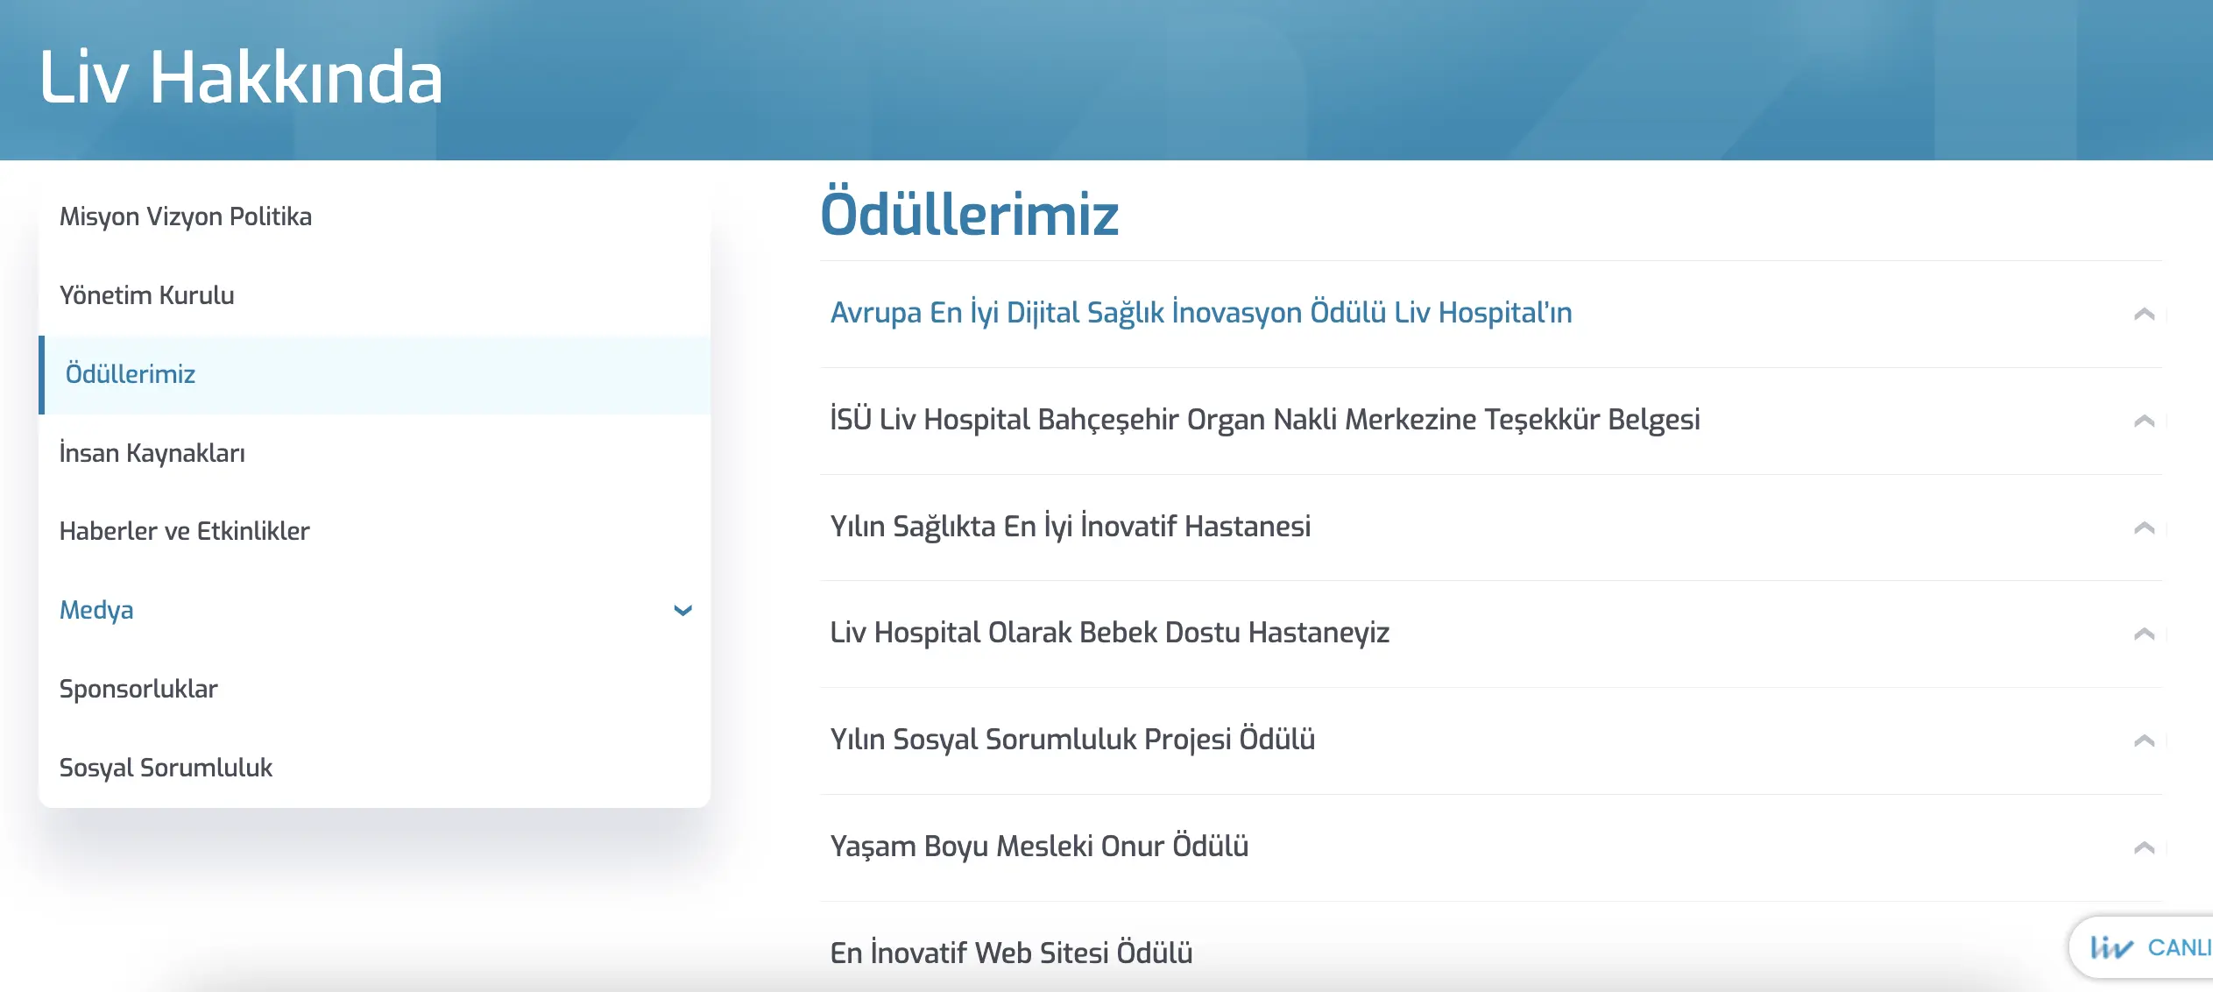Expand the Medya submenu chevron
The image size is (2213, 992).
click(x=683, y=610)
